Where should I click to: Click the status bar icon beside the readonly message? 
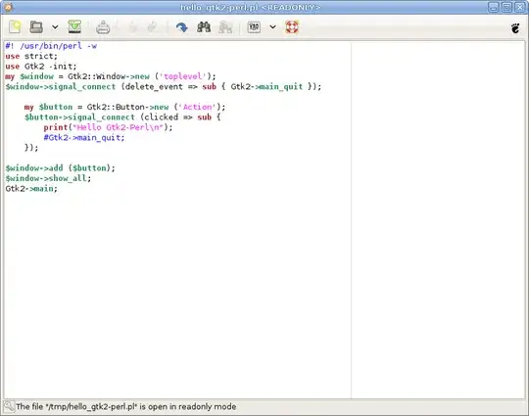tap(9, 407)
